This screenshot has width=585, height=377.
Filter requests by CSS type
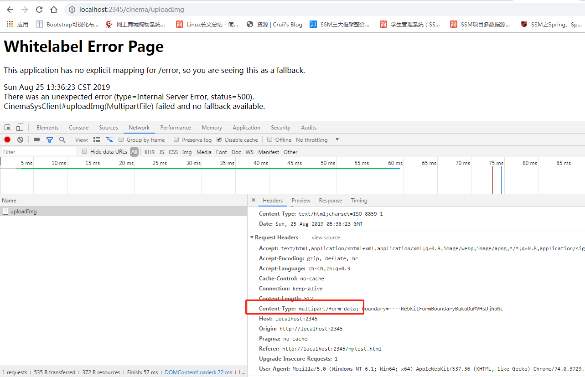coord(173,152)
